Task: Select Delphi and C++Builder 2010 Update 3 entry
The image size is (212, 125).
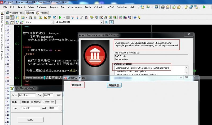Action: click(x=142, y=68)
